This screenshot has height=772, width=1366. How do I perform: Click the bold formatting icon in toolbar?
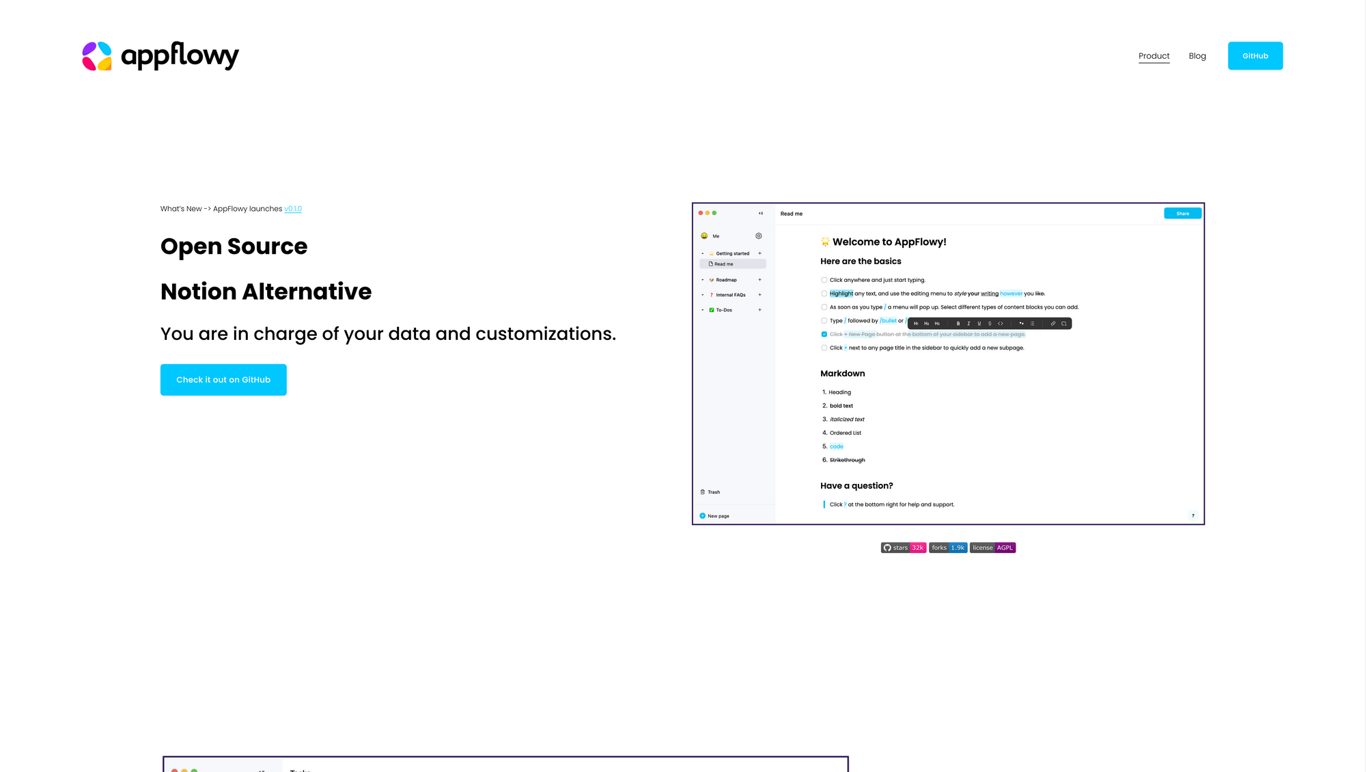pos(958,324)
